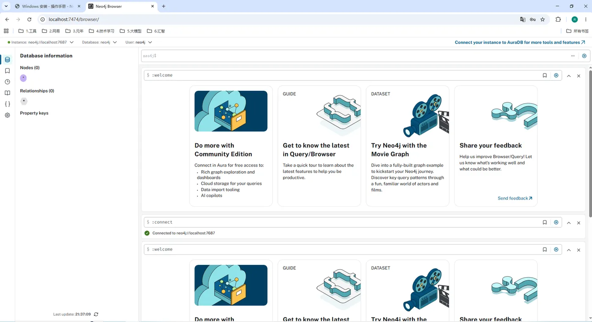Open the 所有书签 all bookmarks folder
Image resolution: width=592 pixels, height=322 pixels.
click(577, 31)
